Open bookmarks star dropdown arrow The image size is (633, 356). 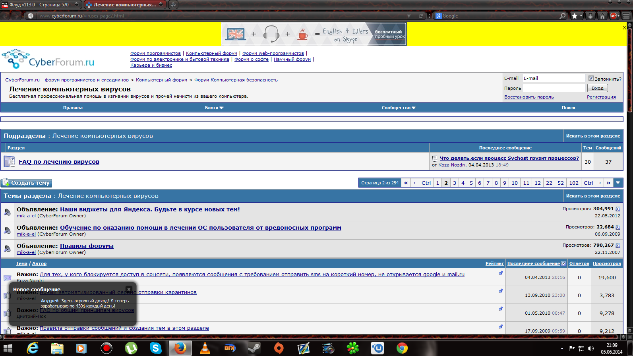(581, 16)
